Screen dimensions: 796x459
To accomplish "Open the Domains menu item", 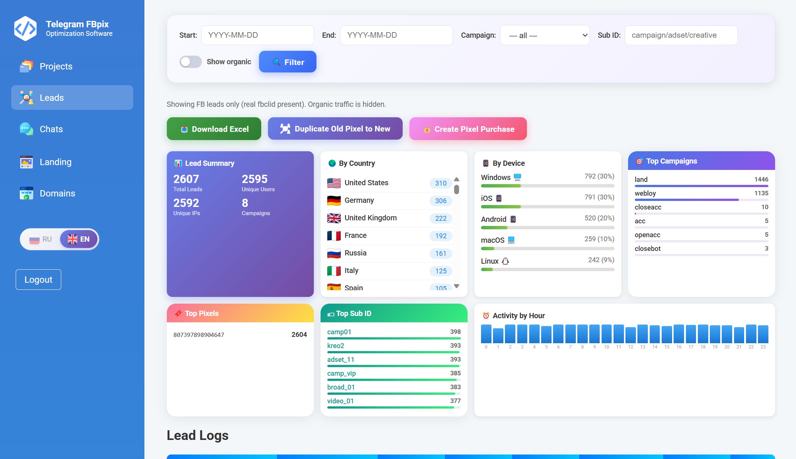I will [x=72, y=193].
